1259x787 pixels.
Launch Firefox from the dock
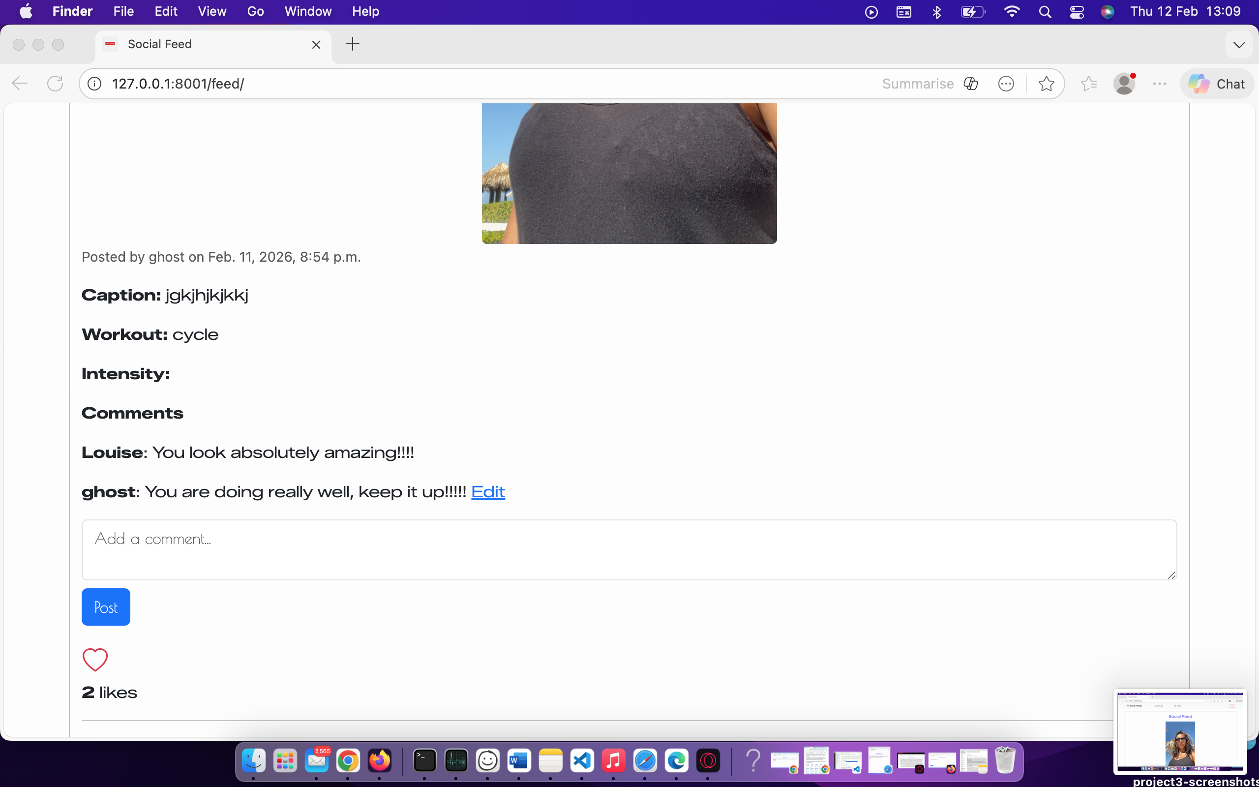click(x=380, y=760)
